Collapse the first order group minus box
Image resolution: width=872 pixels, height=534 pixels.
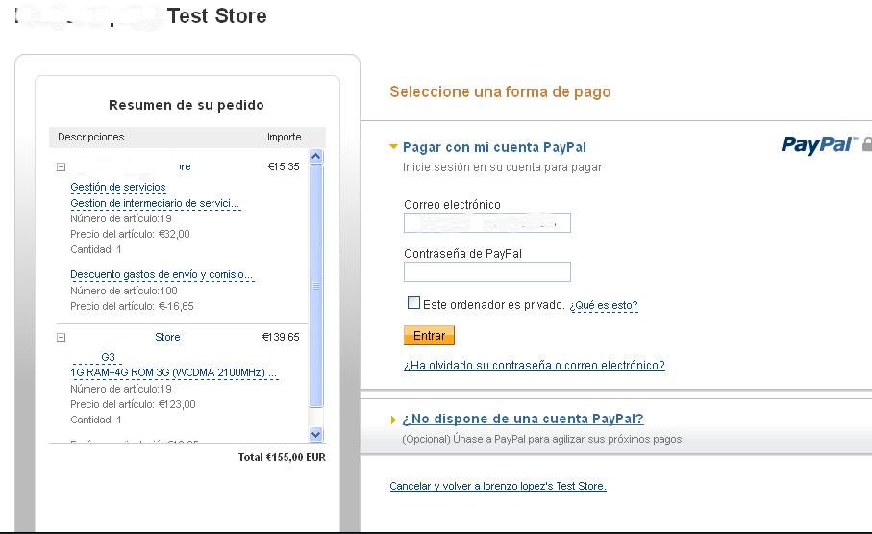[62, 166]
